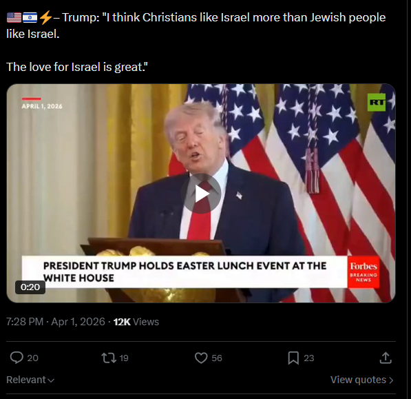Open View quotes link
This screenshot has width=411, height=399.
coord(361,380)
